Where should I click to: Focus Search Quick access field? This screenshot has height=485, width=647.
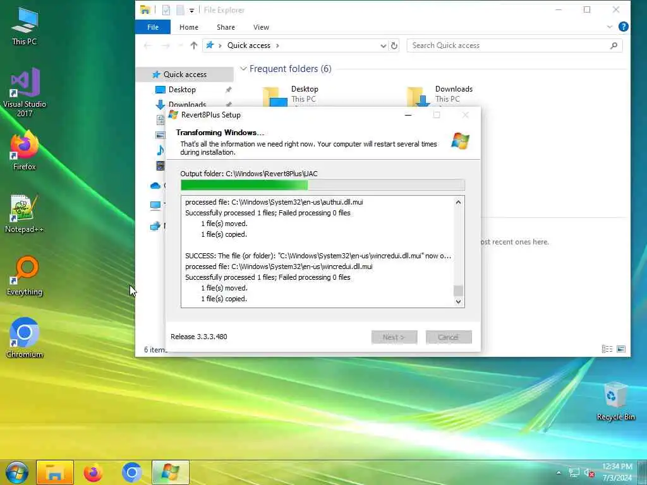tap(514, 45)
